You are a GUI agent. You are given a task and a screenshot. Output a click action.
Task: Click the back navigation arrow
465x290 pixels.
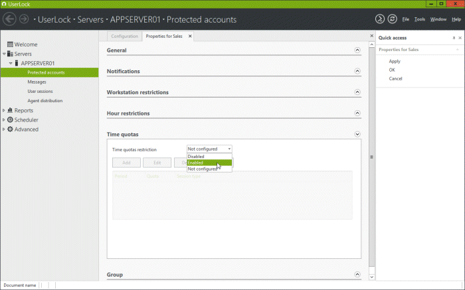(x=10, y=19)
